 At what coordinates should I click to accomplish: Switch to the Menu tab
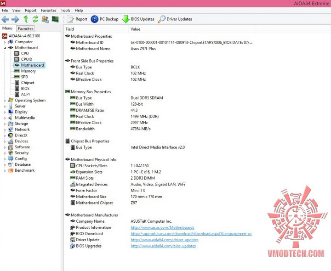coord(7,28)
